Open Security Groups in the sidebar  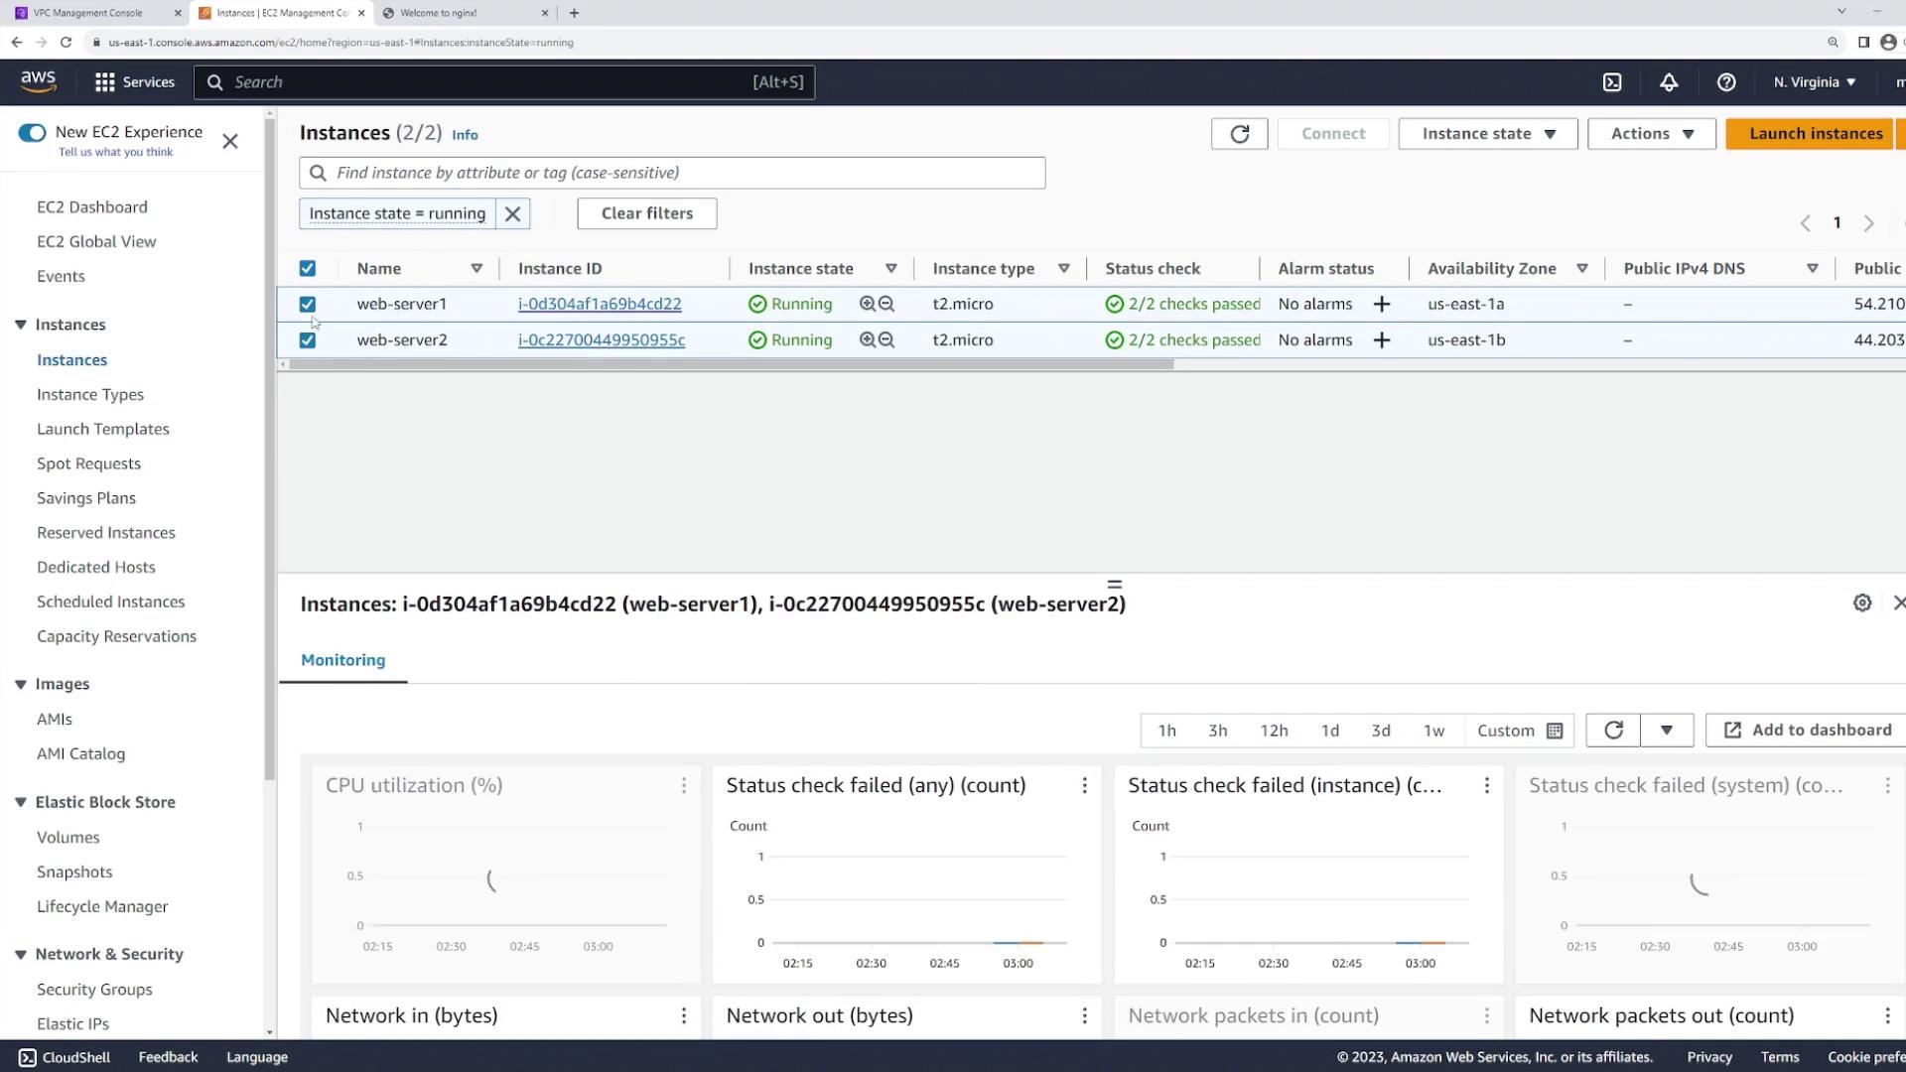94,989
